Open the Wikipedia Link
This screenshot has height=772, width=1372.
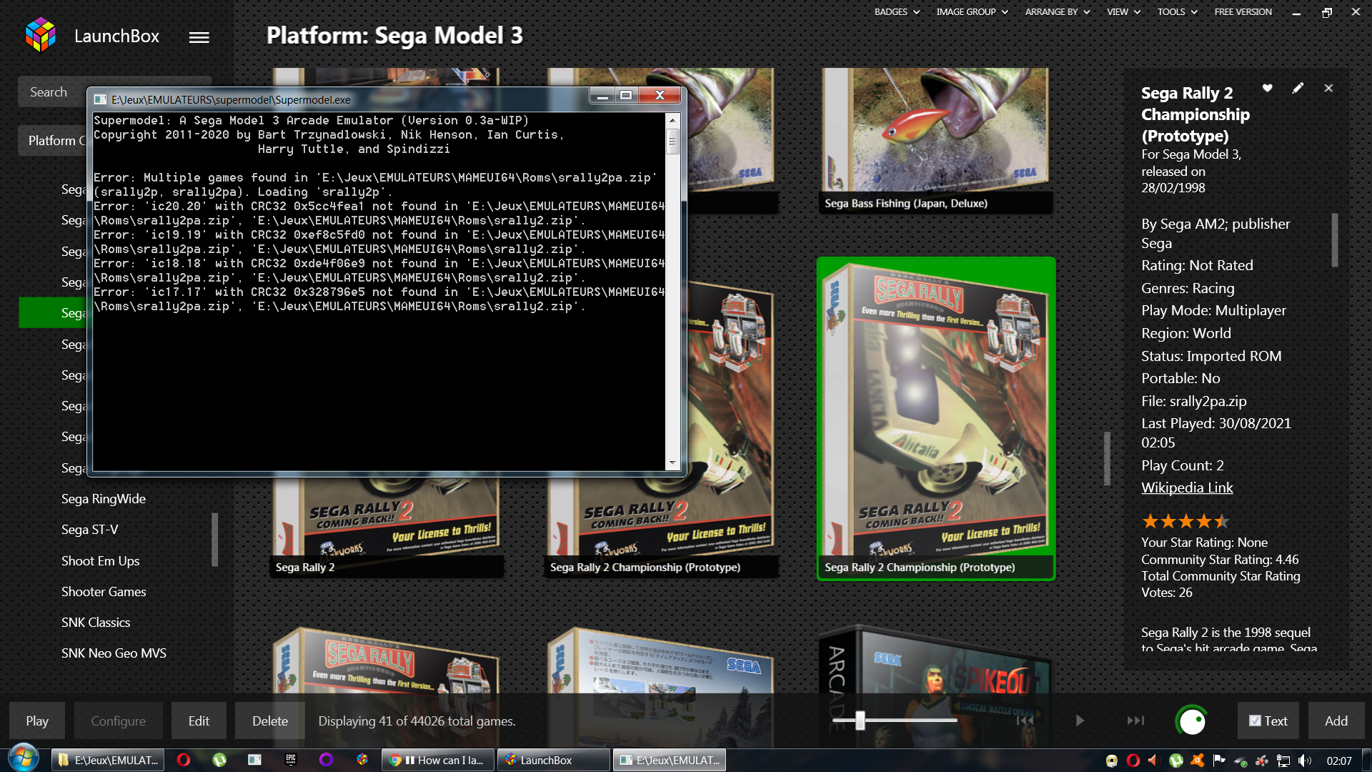(x=1187, y=488)
